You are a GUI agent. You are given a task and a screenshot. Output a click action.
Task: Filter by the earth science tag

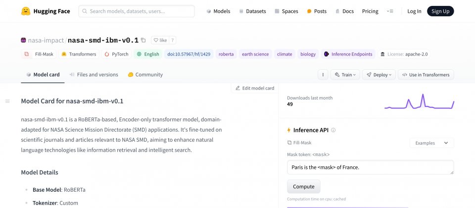click(x=255, y=54)
